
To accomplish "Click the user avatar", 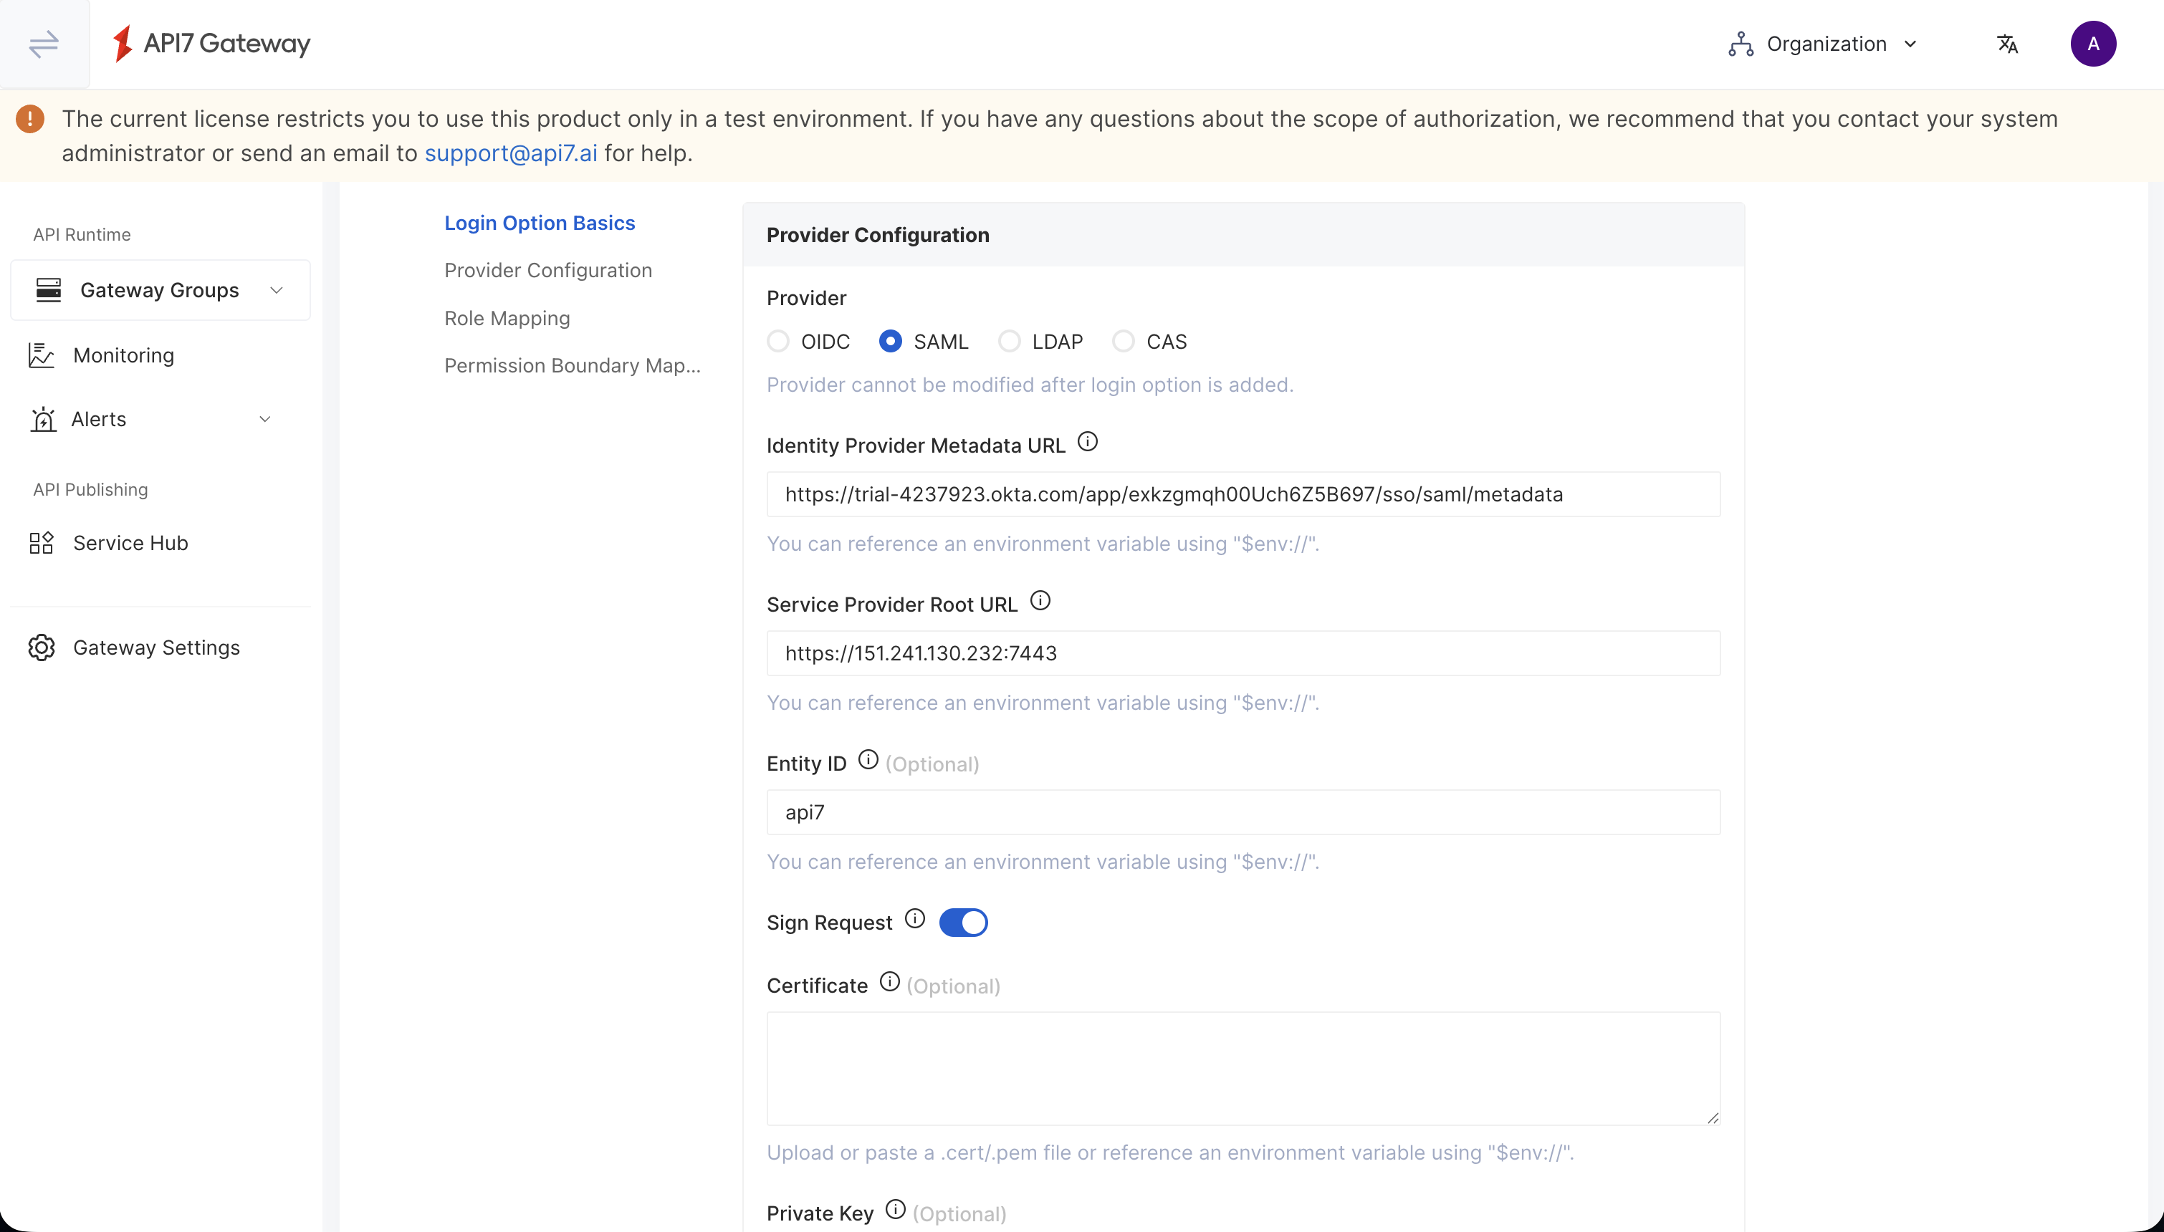I will 2093,43.
